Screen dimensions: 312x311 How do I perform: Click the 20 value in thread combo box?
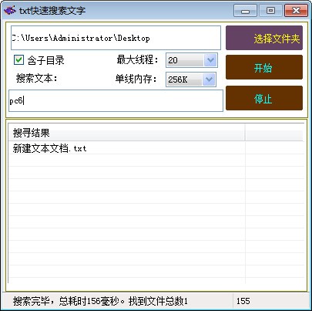tap(185, 60)
